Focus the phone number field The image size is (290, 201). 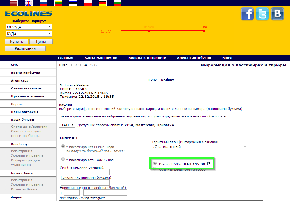pos(105,193)
